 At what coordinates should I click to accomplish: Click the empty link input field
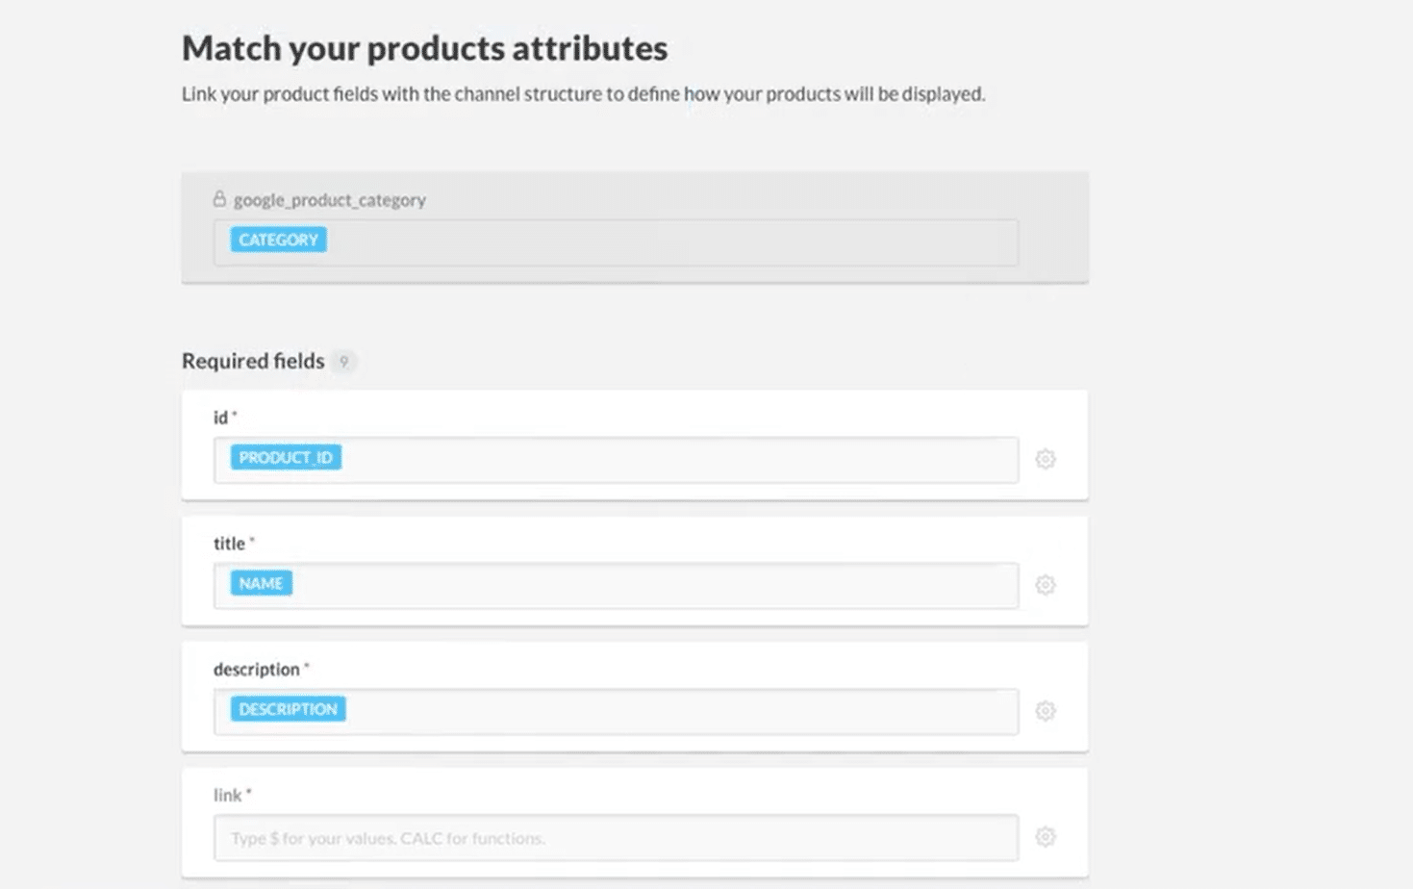click(616, 838)
